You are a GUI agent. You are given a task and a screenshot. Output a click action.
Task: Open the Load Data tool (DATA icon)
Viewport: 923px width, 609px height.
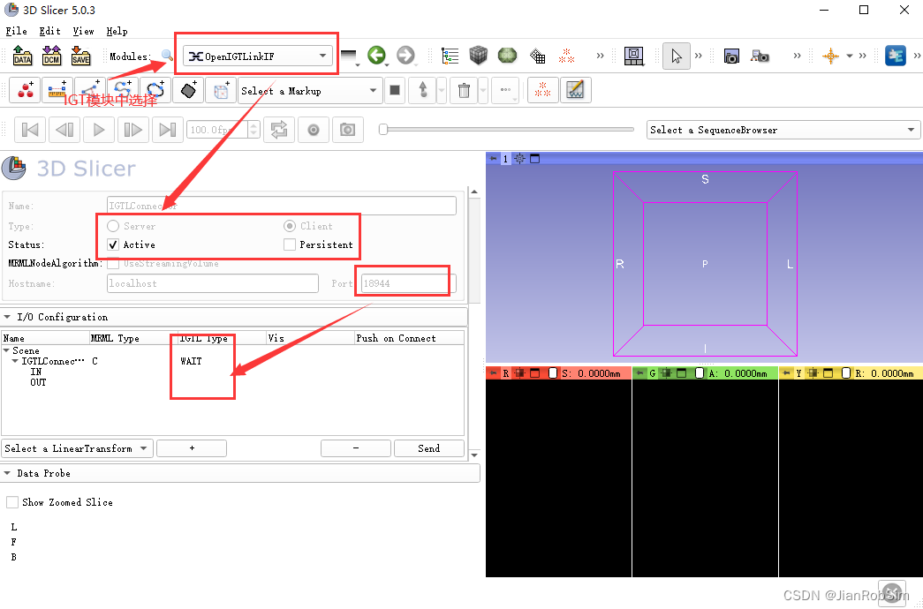pos(22,55)
